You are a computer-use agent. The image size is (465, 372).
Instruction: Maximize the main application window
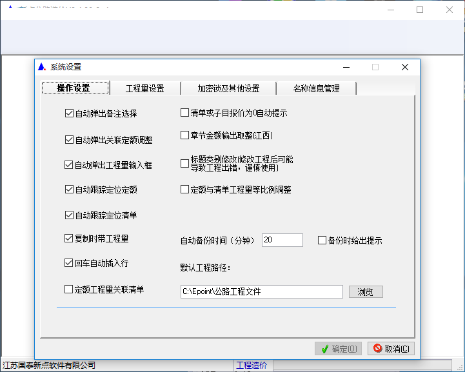[x=420, y=10]
